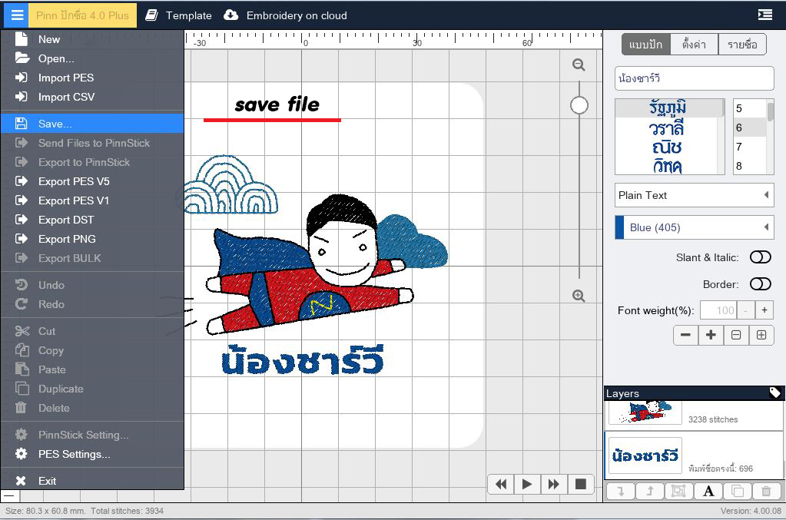The width and height of the screenshot is (786, 520).
Task: Move layer up in Layers toolbar
Action: (650, 491)
